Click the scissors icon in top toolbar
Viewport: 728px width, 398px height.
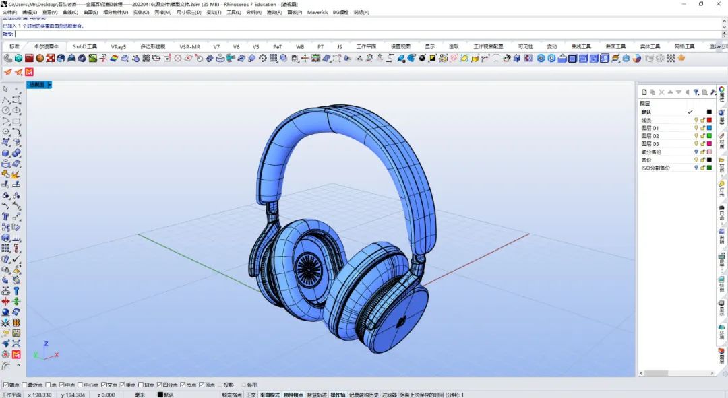103,58
